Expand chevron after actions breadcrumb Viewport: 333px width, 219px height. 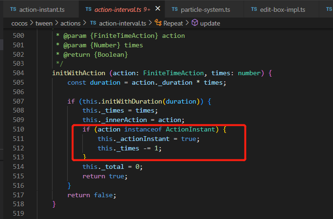(x=85, y=23)
